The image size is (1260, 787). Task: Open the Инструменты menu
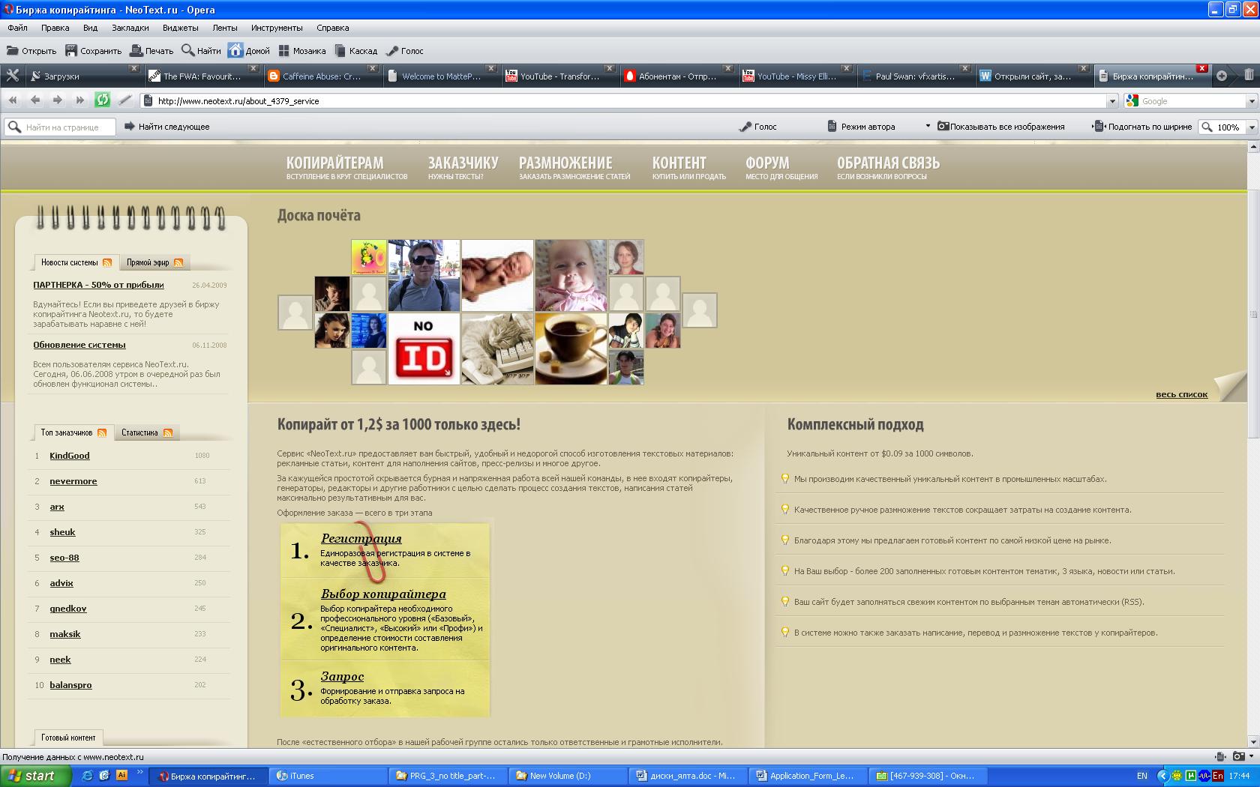tap(277, 28)
